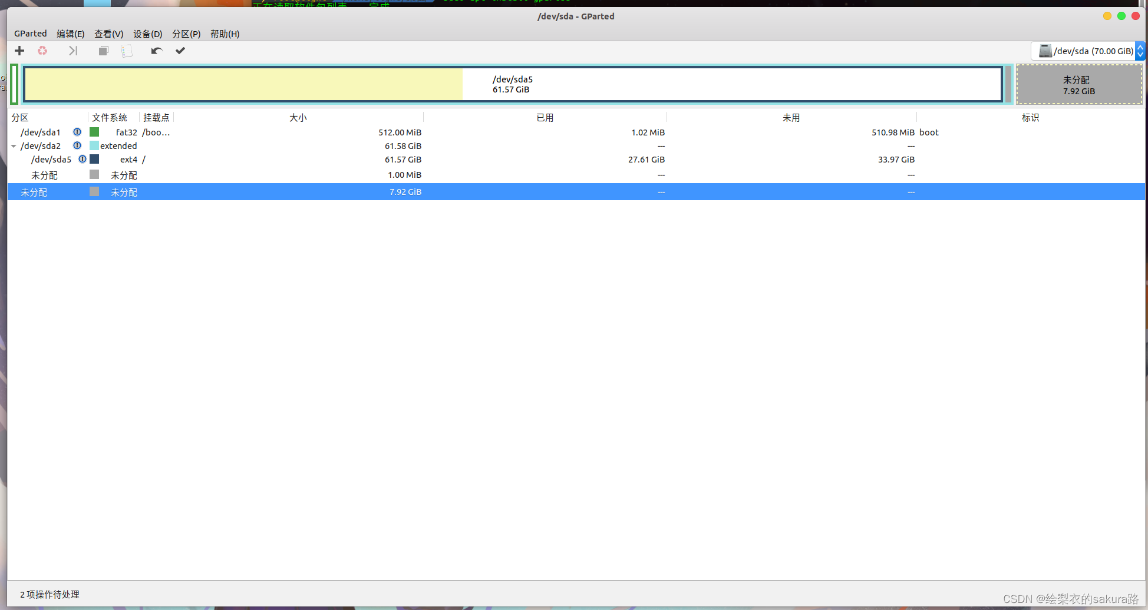Open the /dev/sda (70.00 GiB) device dropdown

(1088, 51)
